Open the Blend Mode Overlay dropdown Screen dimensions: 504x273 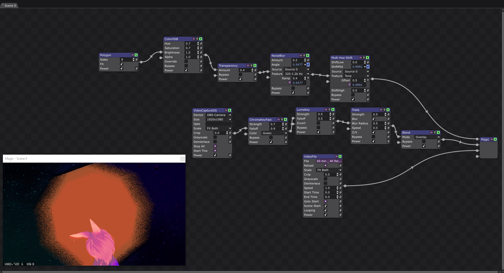coord(427,137)
